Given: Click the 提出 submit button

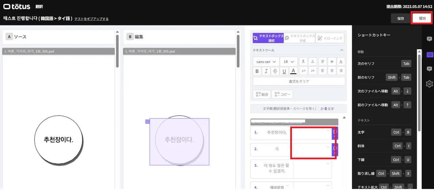Looking at the screenshot, I should coord(422,18).
